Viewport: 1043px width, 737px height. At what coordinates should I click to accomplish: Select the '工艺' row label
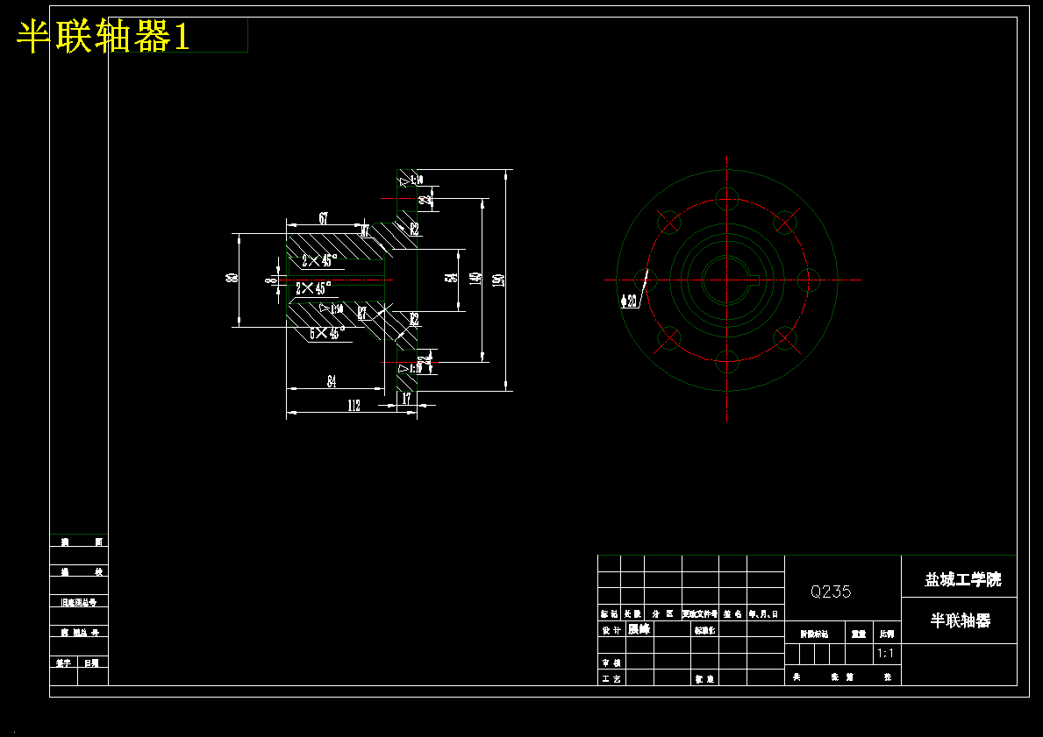pos(611,678)
